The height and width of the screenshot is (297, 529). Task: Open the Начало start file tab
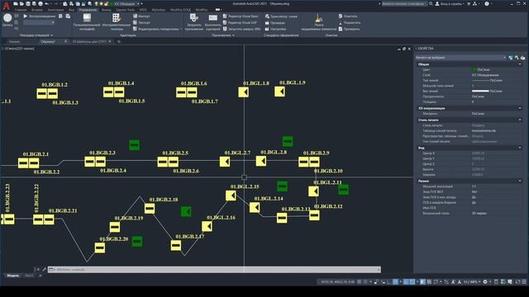(x=15, y=41)
